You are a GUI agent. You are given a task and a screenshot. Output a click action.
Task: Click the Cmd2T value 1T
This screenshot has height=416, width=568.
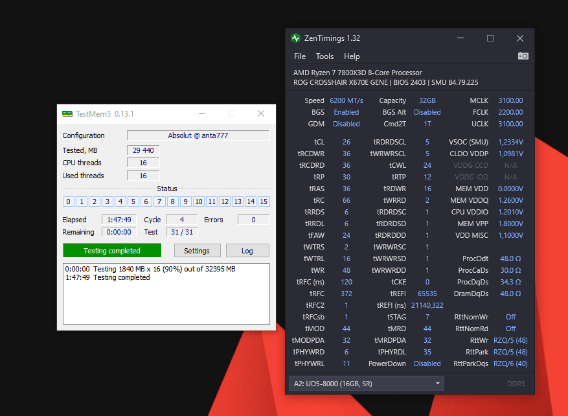[427, 124]
